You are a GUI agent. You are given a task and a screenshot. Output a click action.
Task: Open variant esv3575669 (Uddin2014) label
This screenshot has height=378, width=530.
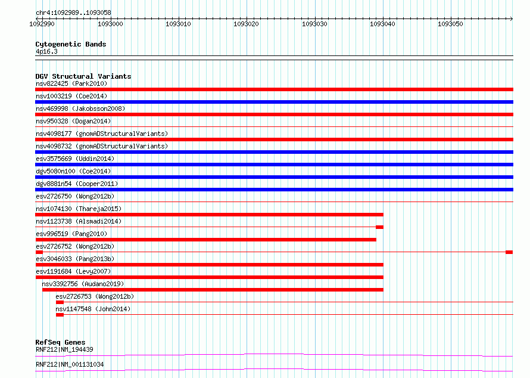(x=75, y=159)
